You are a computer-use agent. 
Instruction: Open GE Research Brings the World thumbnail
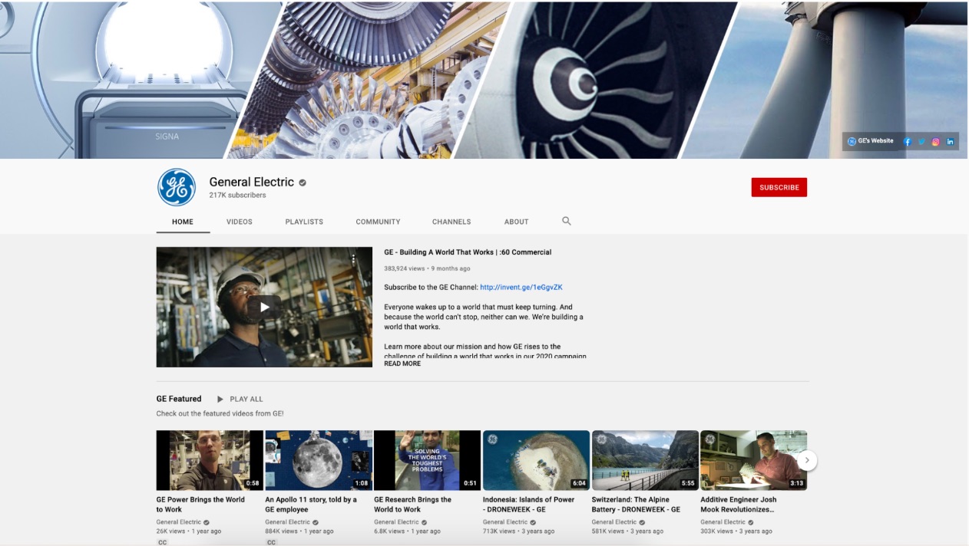coord(427,460)
